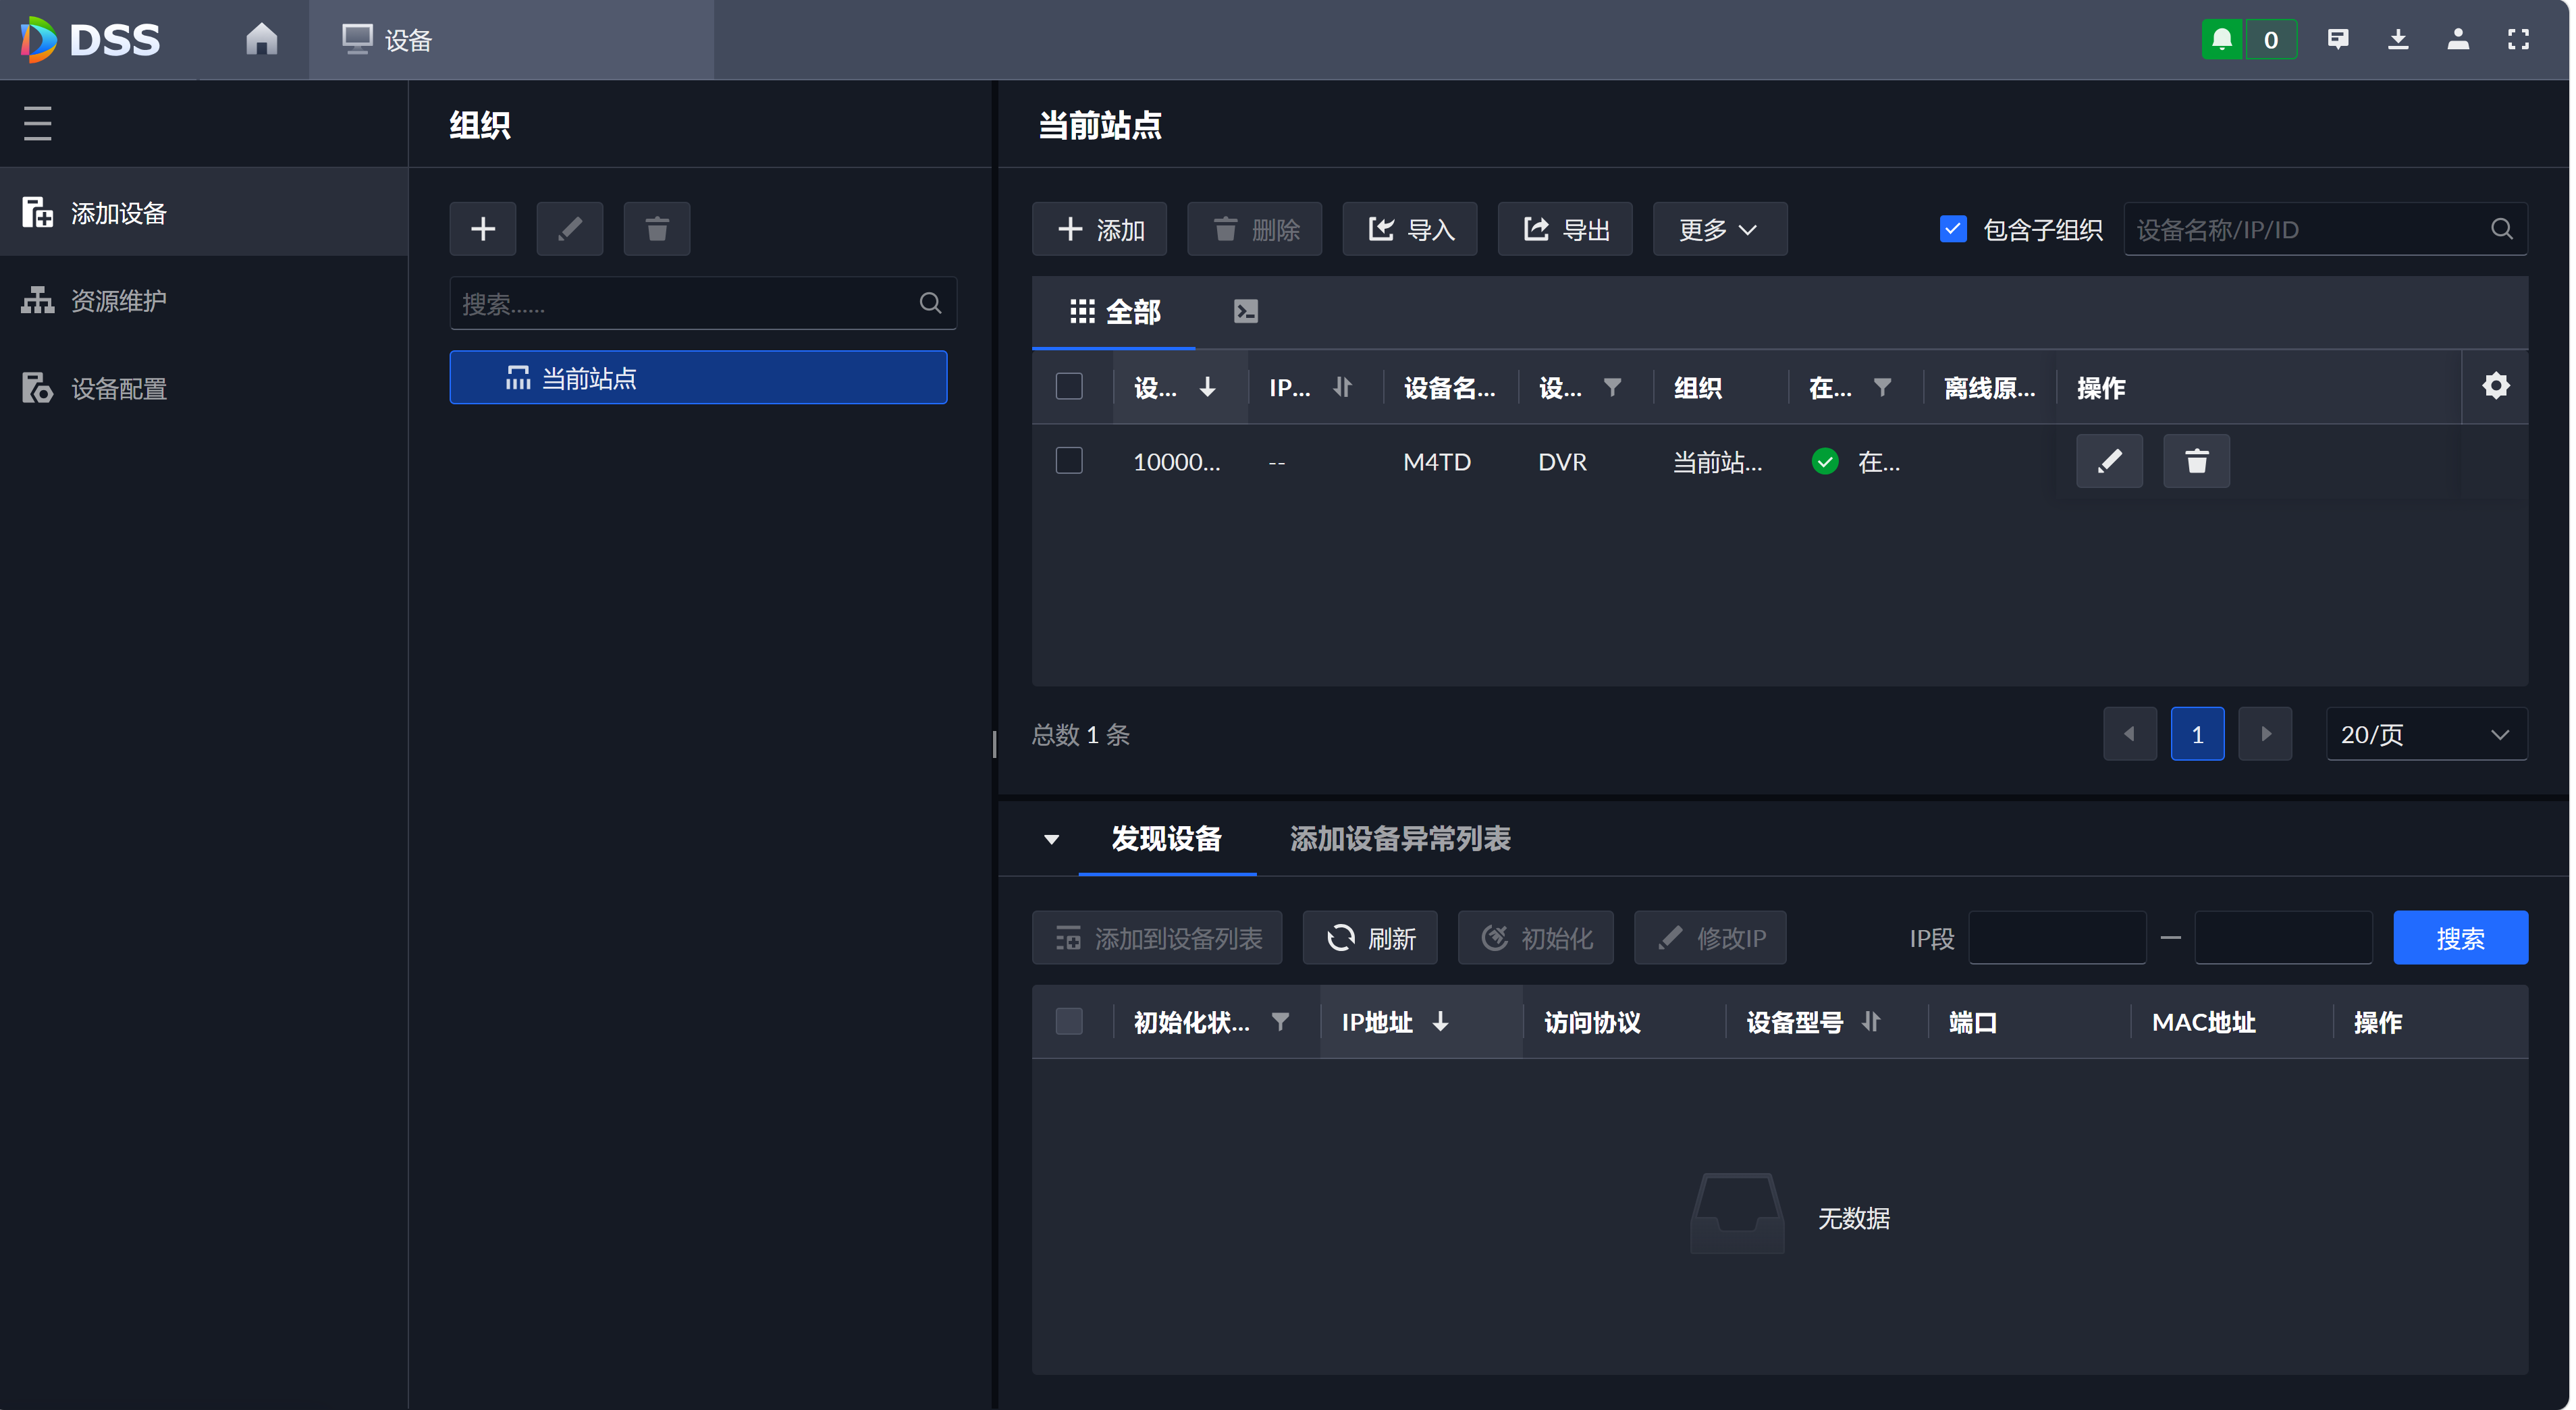Collapse the discovered devices panel triangle

[x=1051, y=839]
